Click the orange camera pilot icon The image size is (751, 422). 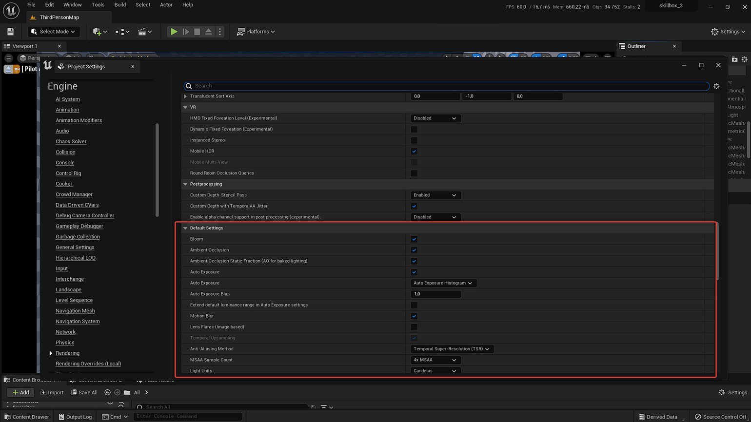pos(17,69)
